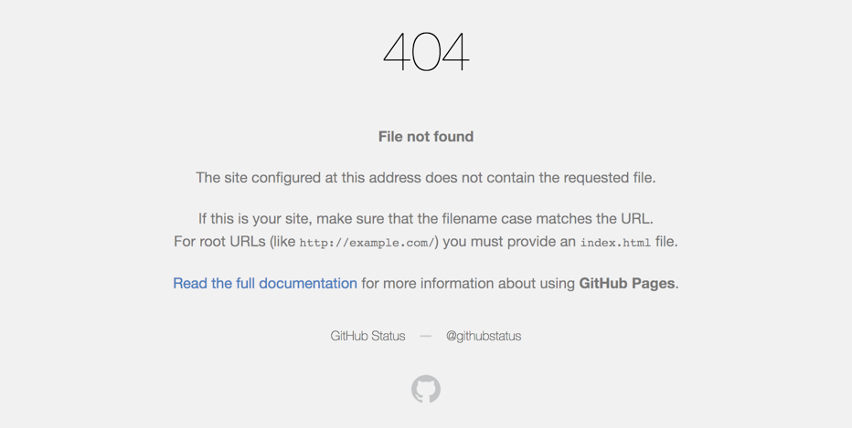Viewport: 852px width, 428px height.
Task: Click the words 'does not contain the'
Action: (x=493, y=178)
